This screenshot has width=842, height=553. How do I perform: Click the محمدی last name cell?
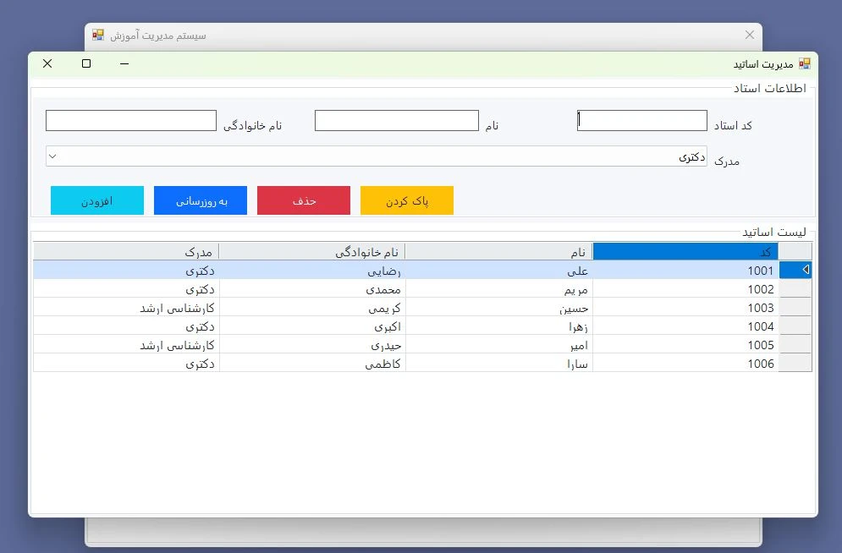click(x=311, y=289)
